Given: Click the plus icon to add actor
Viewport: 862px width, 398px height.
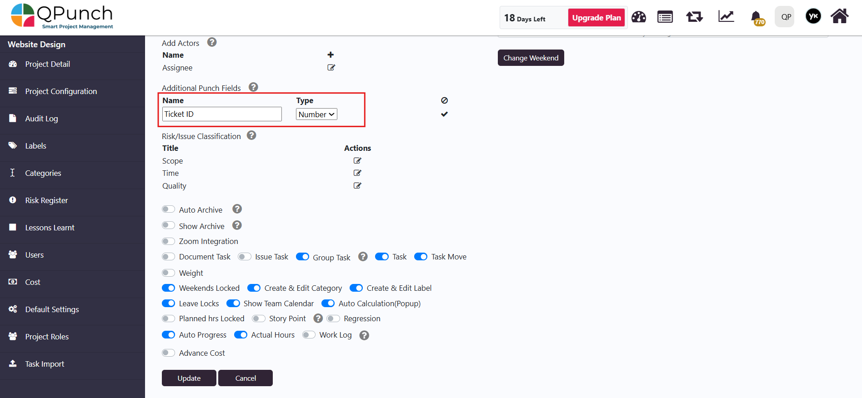Looking at the screenshot, I should pos(331,55).
